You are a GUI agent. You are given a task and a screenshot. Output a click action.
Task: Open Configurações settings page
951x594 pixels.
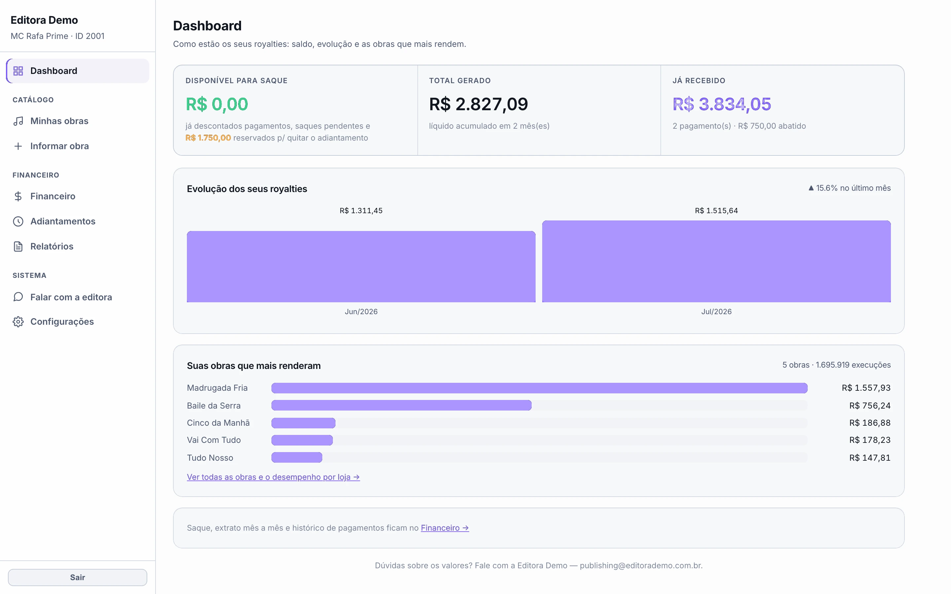(78, 322)
